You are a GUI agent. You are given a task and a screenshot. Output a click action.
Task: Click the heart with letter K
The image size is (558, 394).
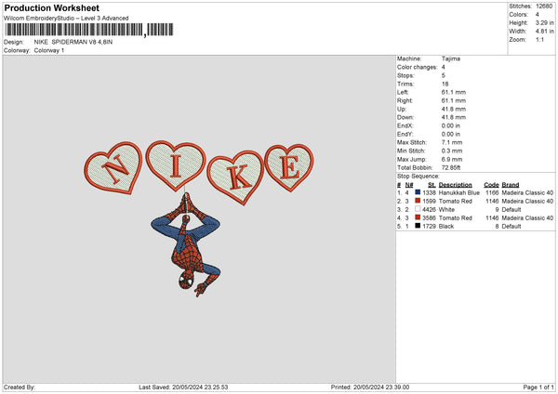[235, 177]
